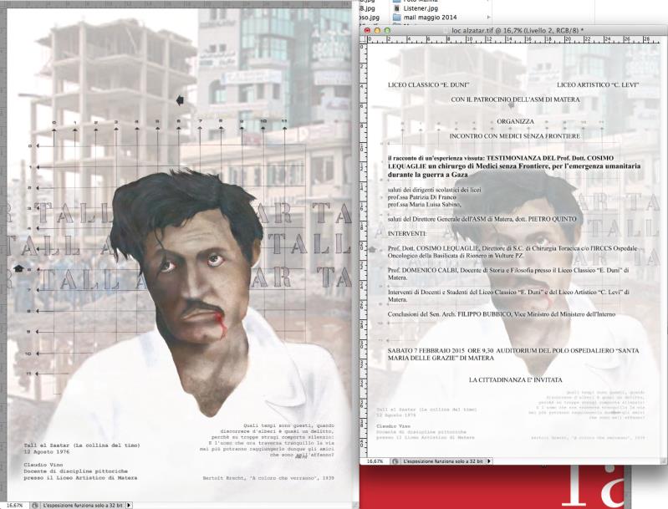Click 'Claudio Vino' text in left document
Screen dimensions: 668x509
point(43,465)
